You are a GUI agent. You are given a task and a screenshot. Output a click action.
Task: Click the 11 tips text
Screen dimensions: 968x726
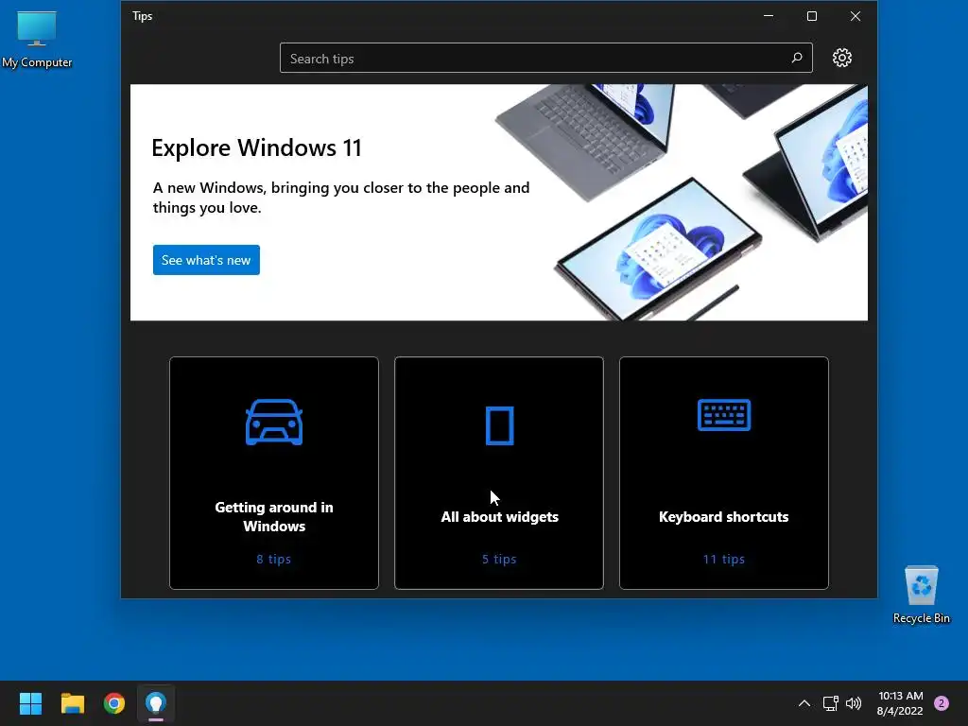click(x=723, y=559)
